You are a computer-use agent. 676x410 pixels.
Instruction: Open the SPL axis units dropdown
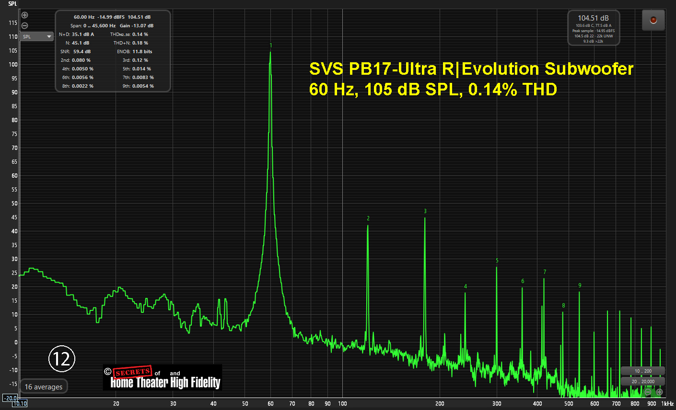37,37
